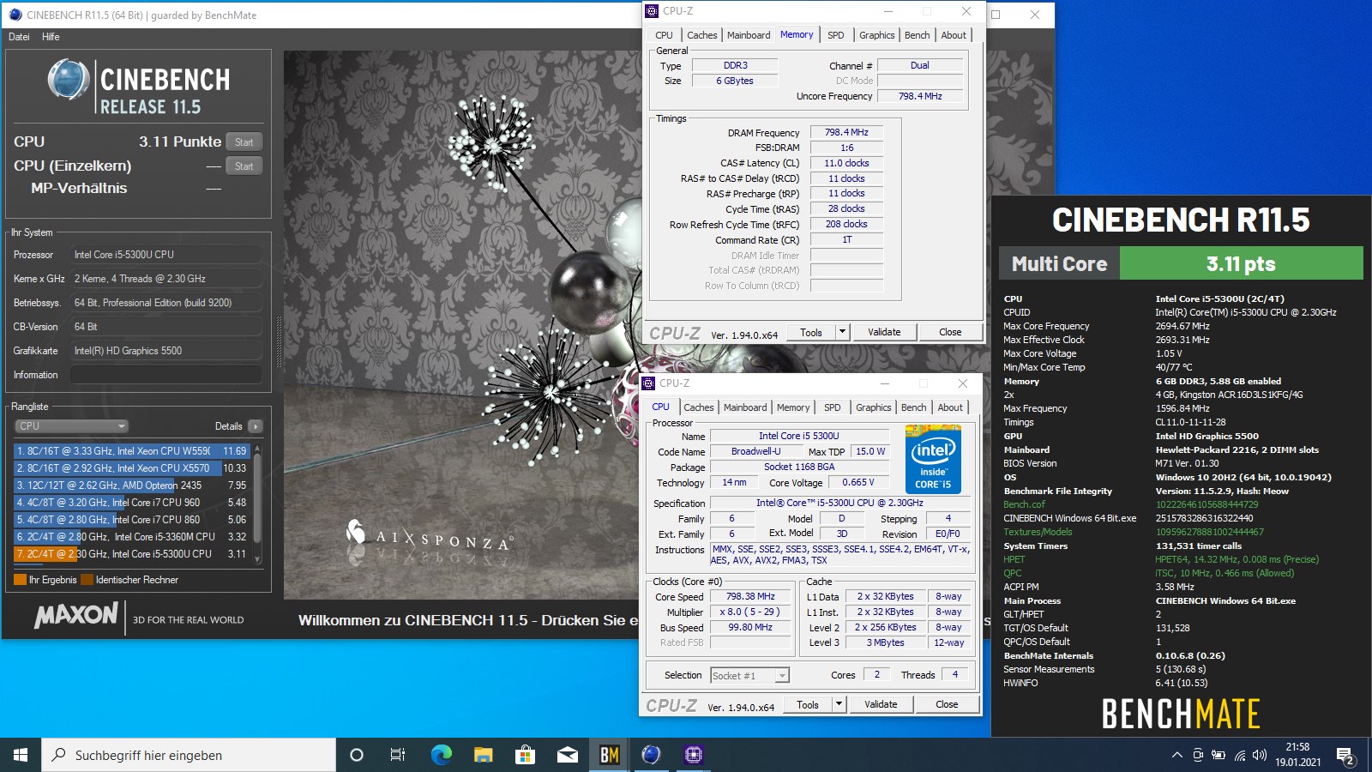Click the Cinebench globe logo
This screenshot has width=1372, height=772.
pos(69,80)
